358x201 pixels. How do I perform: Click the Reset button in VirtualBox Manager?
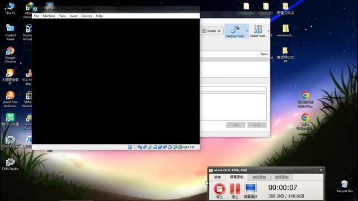tap(257, 125)
